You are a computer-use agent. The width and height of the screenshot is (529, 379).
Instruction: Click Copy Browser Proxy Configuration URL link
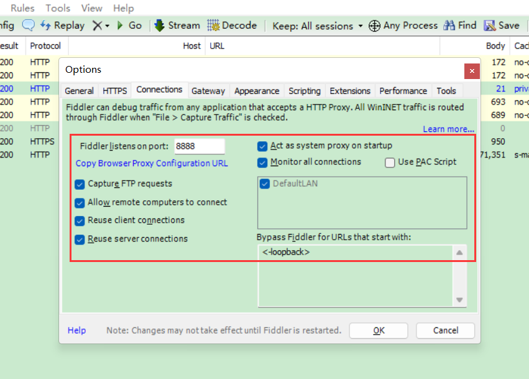(x=152, y=164)
